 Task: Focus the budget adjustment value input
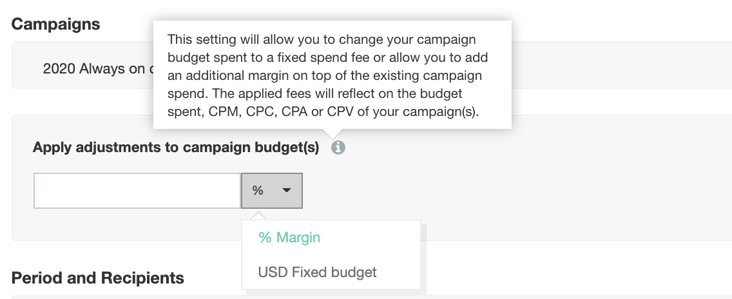(137, 190)
